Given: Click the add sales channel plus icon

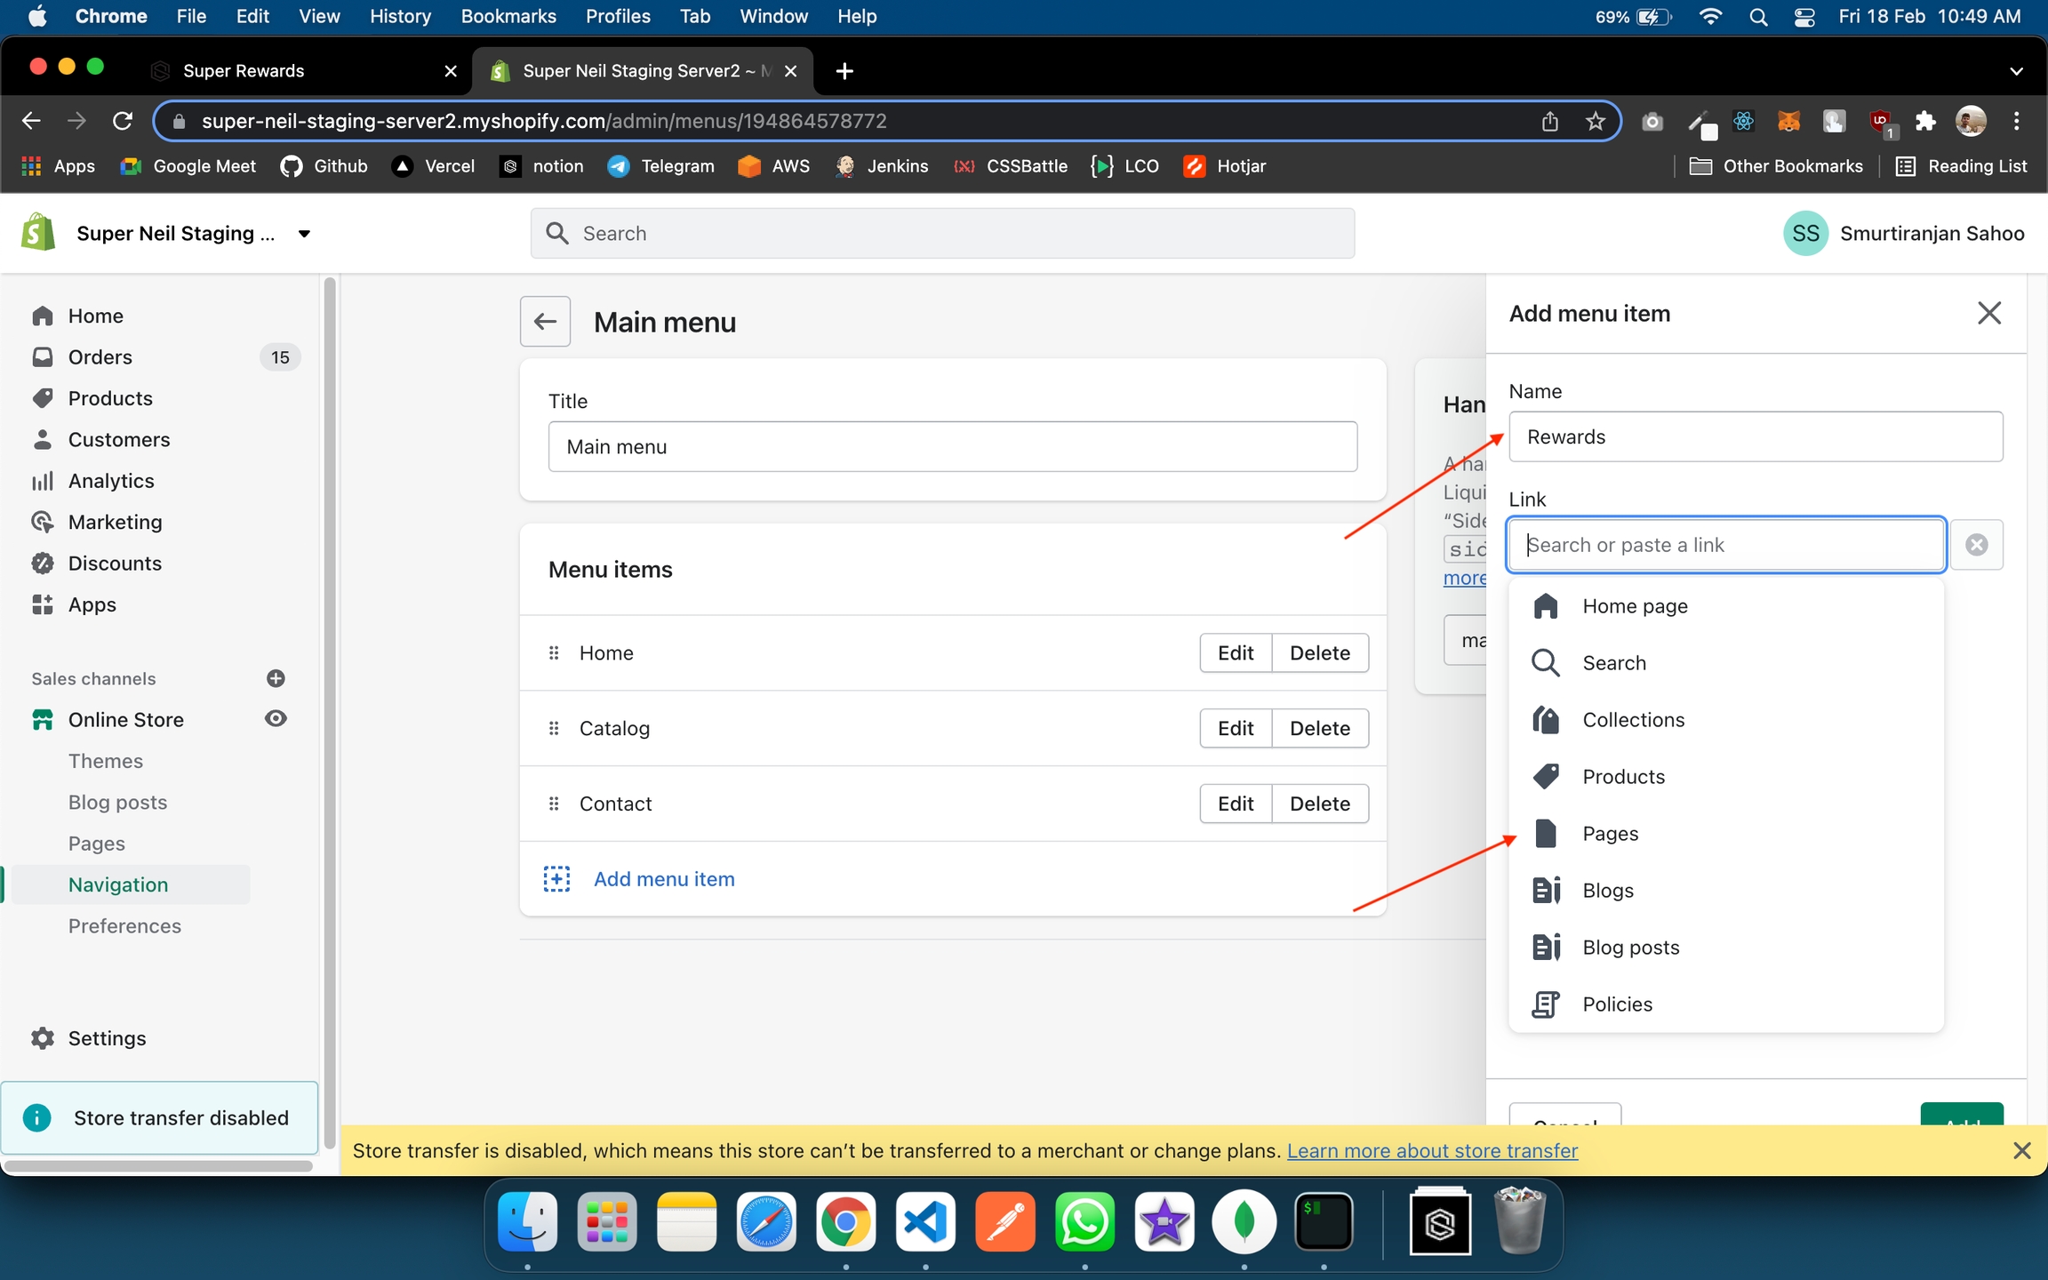Looking at the screenshot, I should (x=276, y=679).
